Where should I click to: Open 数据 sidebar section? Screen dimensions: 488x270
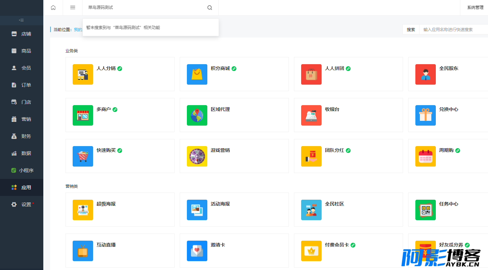click(21, 153)
